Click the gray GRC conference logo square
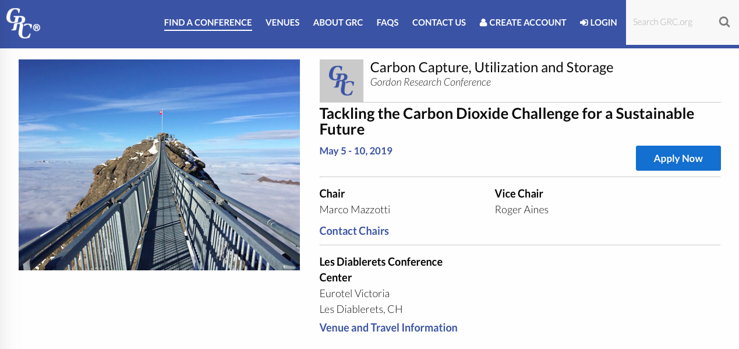739x349 pixels. (x=341, y=81)
